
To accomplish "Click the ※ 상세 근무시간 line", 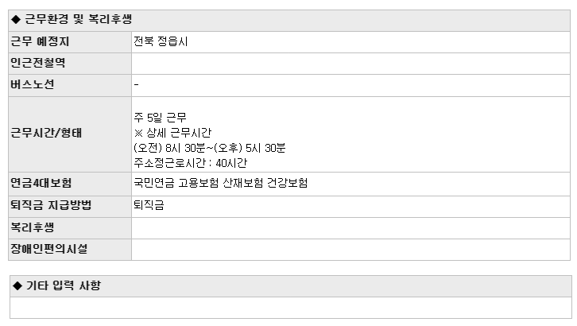I will click(x=172, y=133).
